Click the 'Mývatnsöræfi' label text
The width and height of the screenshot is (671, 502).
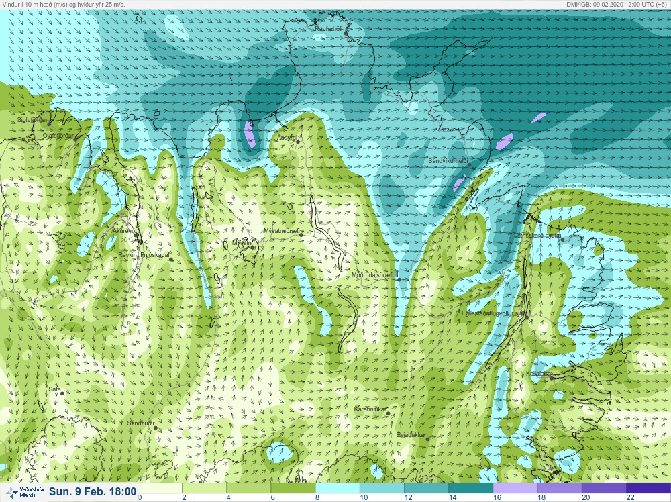click(282, 231)
